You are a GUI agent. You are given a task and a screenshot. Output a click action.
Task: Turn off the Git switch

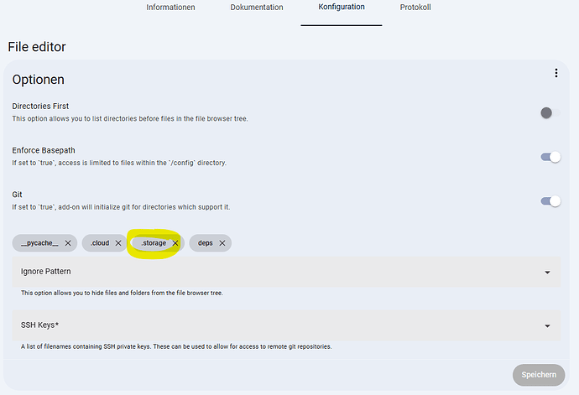click(550, 201)
